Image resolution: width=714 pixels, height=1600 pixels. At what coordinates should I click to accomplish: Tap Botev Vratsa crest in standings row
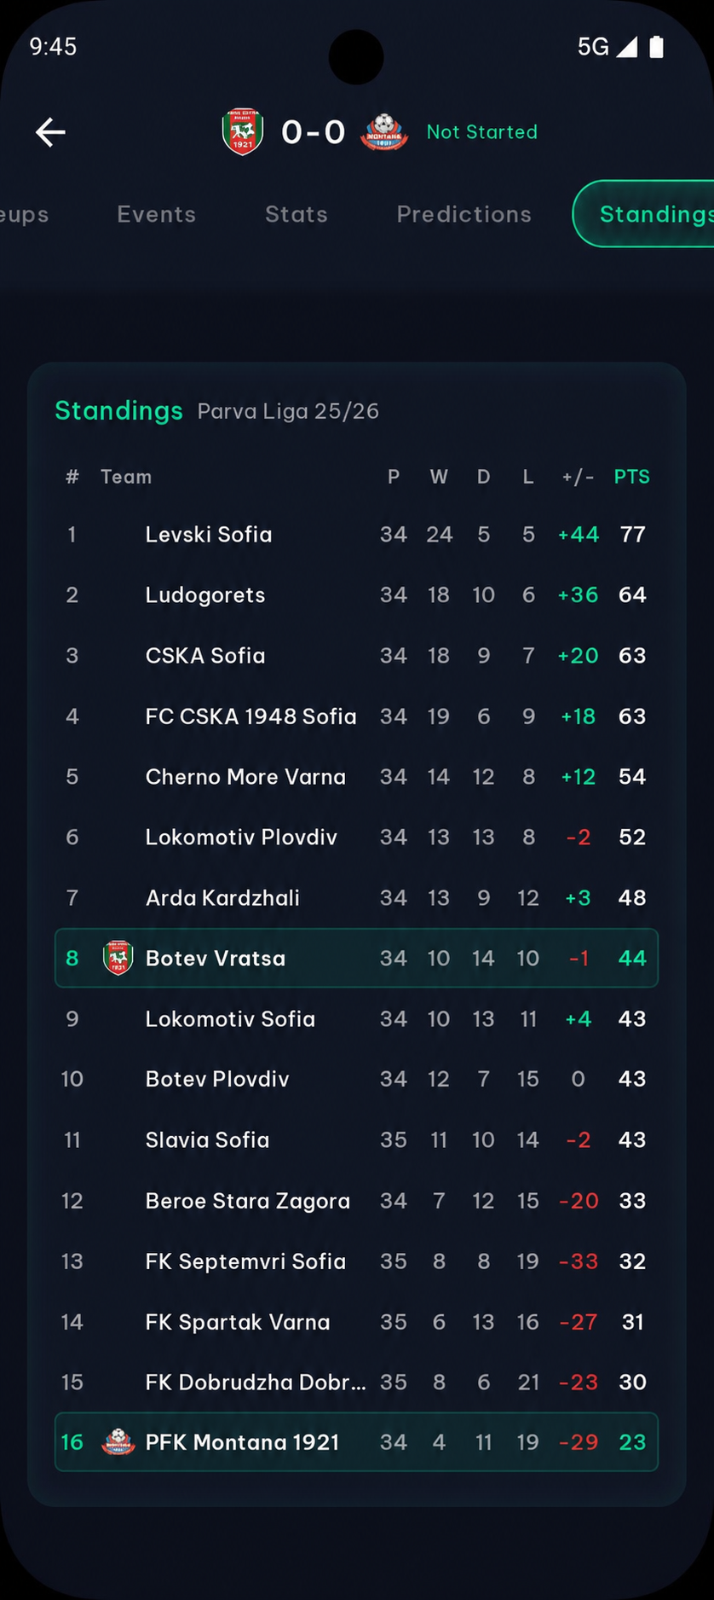tap(118, 958)
